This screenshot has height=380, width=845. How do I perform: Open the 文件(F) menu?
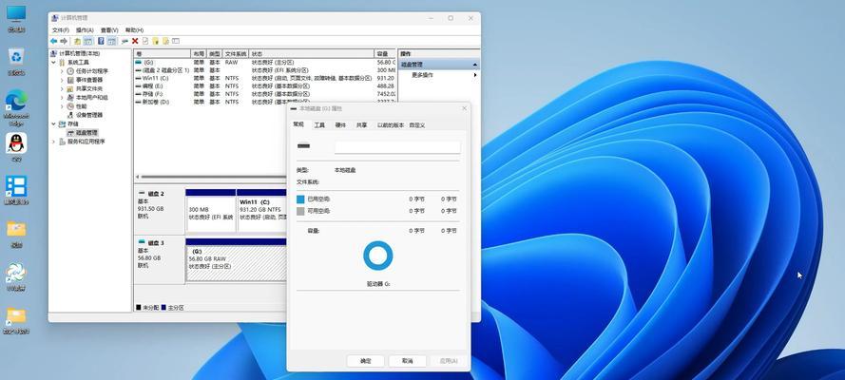tap(61, 30)
